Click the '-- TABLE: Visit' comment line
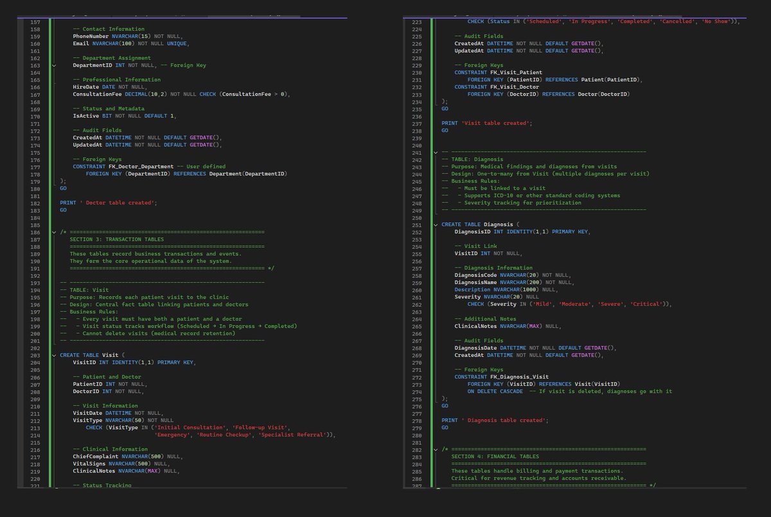This screenshot has height=517, width=771. (83, 290)
